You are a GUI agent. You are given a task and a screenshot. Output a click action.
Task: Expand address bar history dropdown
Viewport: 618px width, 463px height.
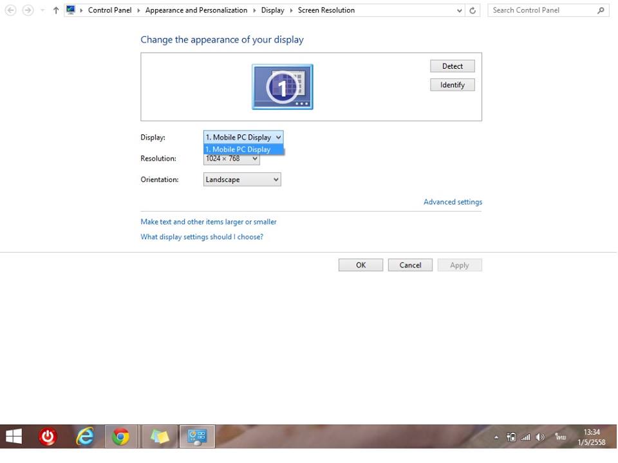point(459,11)
